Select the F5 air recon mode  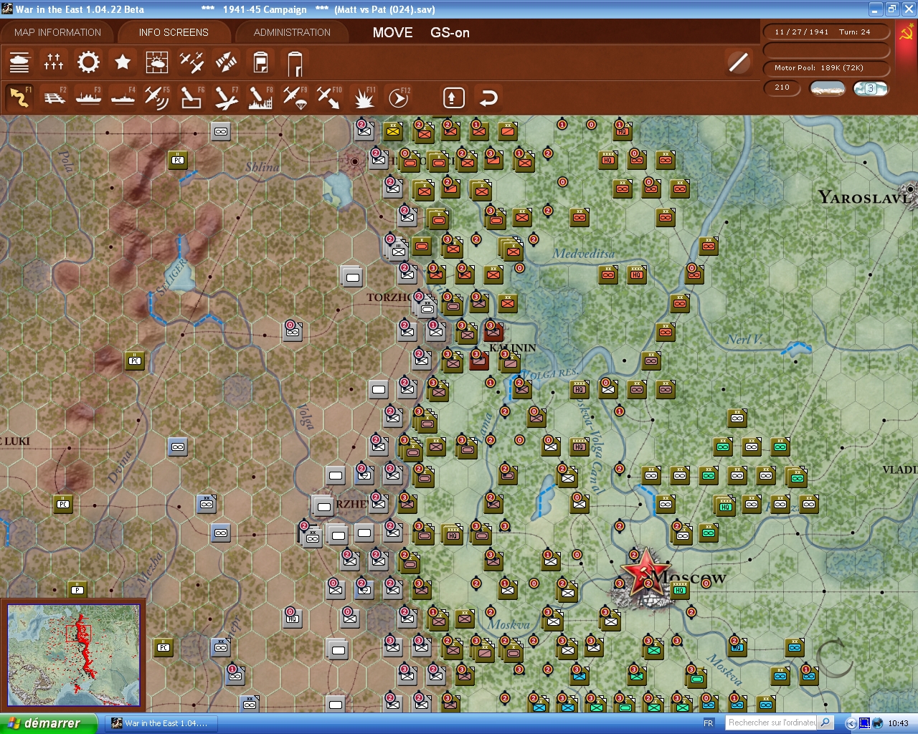[157, 97]
